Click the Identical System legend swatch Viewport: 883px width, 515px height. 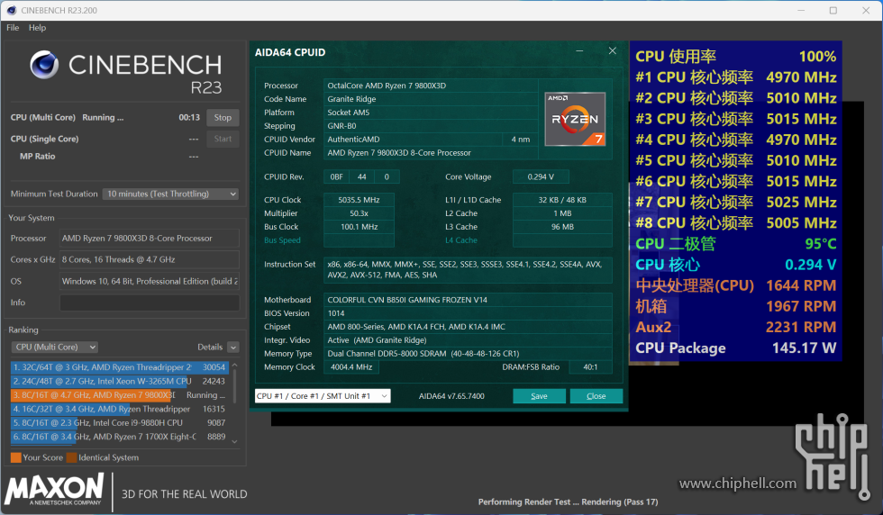pyautogui.click(x=71, y=457)
